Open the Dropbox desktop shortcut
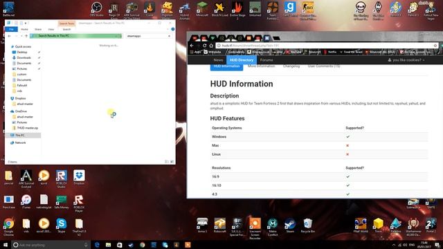This screenshot has height=249, width=443. 79,178
